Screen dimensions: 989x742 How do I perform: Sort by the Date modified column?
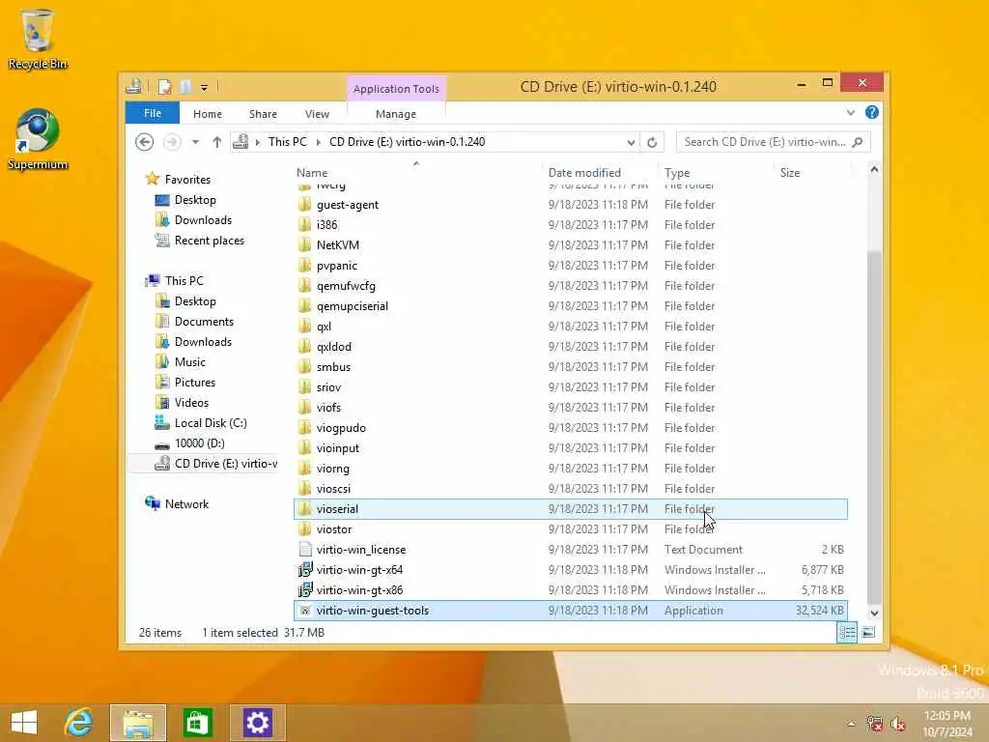[x=598, y=172]
